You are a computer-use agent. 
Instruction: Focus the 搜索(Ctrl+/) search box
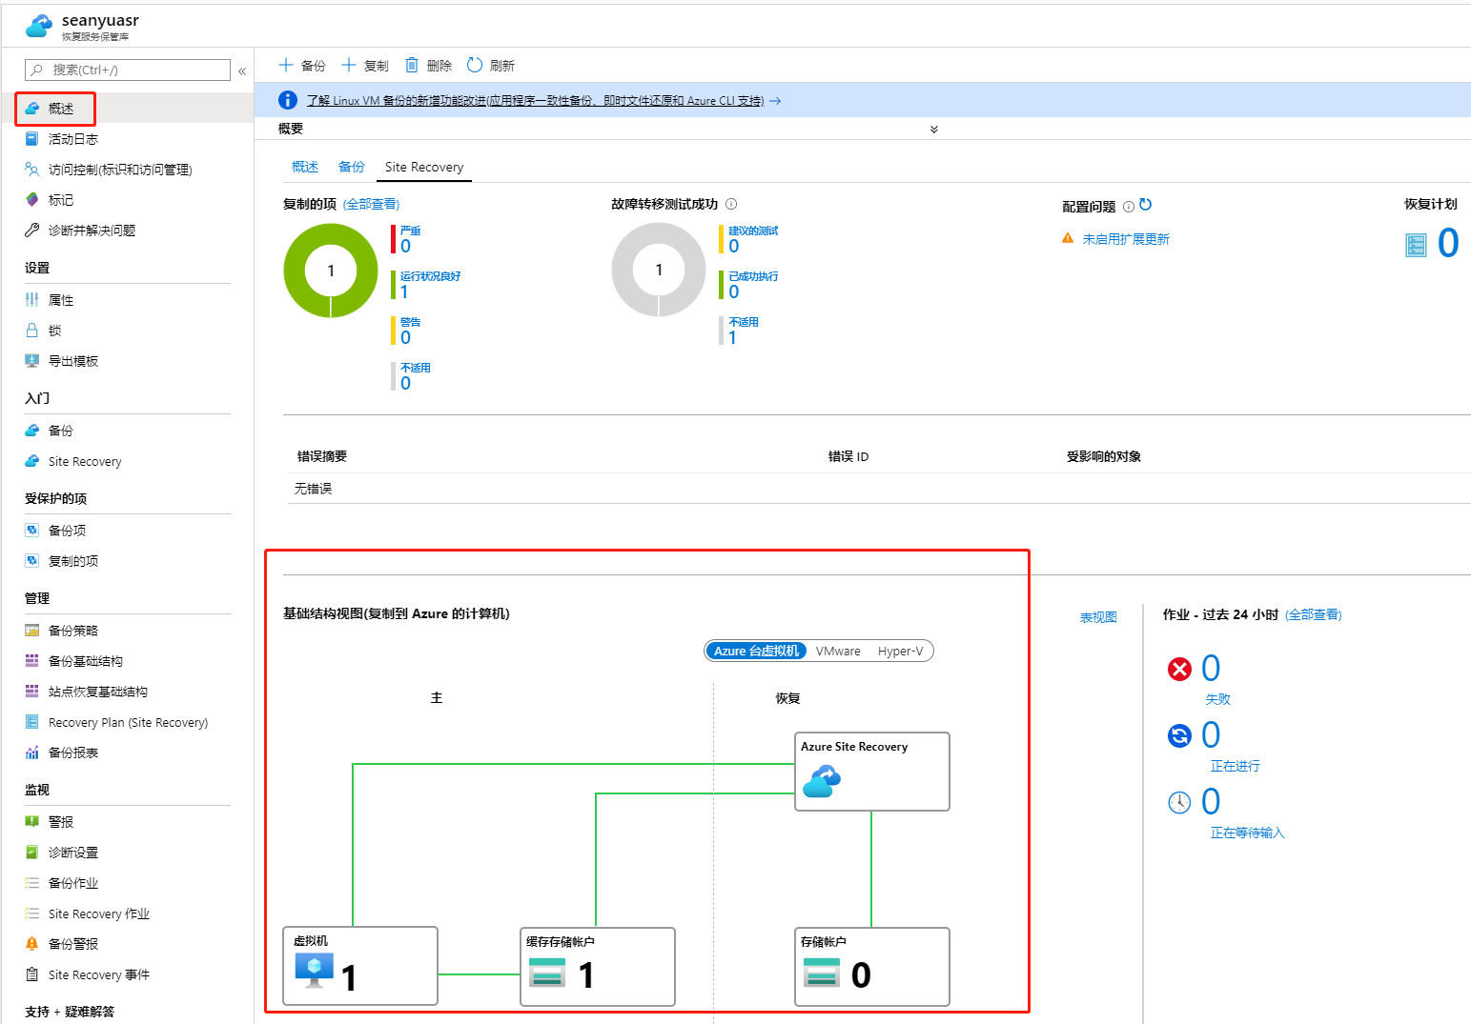[128, 70]
